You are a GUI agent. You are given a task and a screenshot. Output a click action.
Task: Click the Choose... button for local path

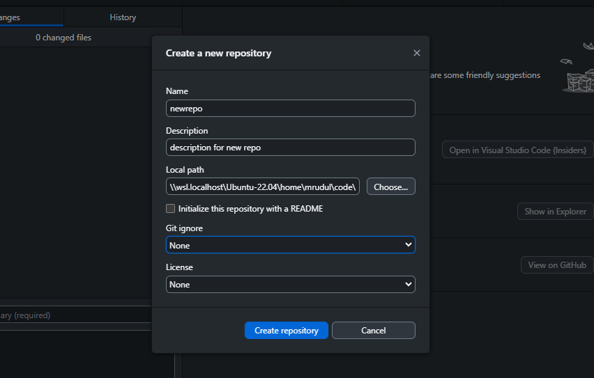coord(391,187)
